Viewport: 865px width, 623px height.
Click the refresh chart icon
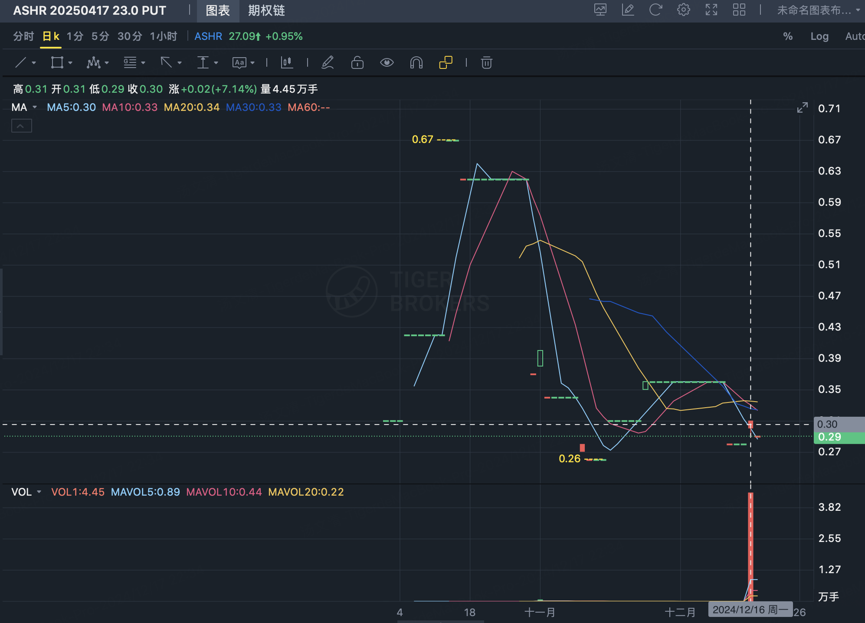point(655,10)
